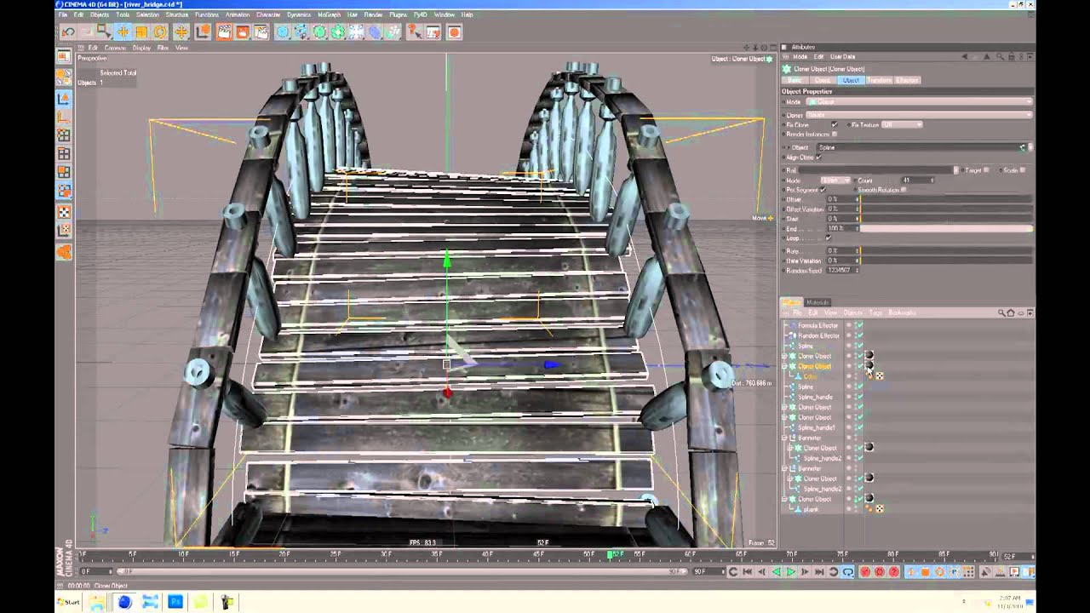Toggle the Loop checkbox

tap(828, 238)
